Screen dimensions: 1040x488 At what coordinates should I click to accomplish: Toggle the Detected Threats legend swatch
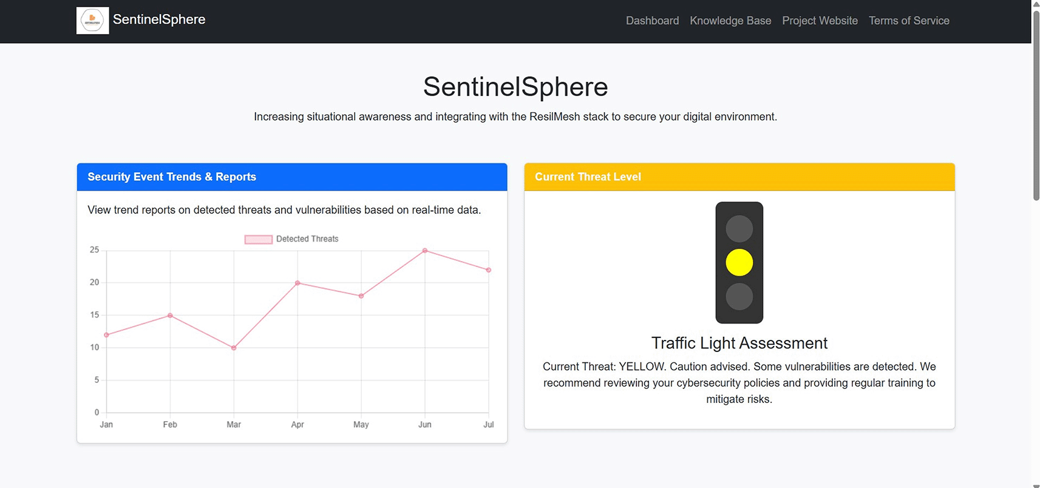(258, 239)
